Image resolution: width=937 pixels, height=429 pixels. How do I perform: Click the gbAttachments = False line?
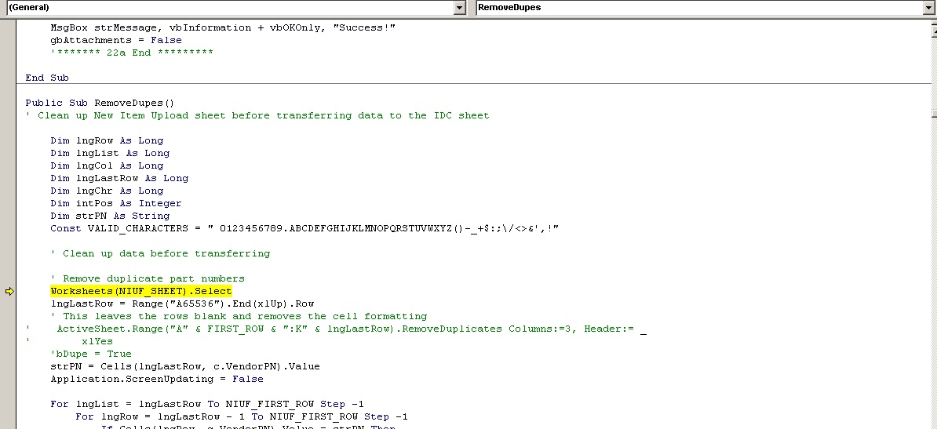(x=116, y=40)
